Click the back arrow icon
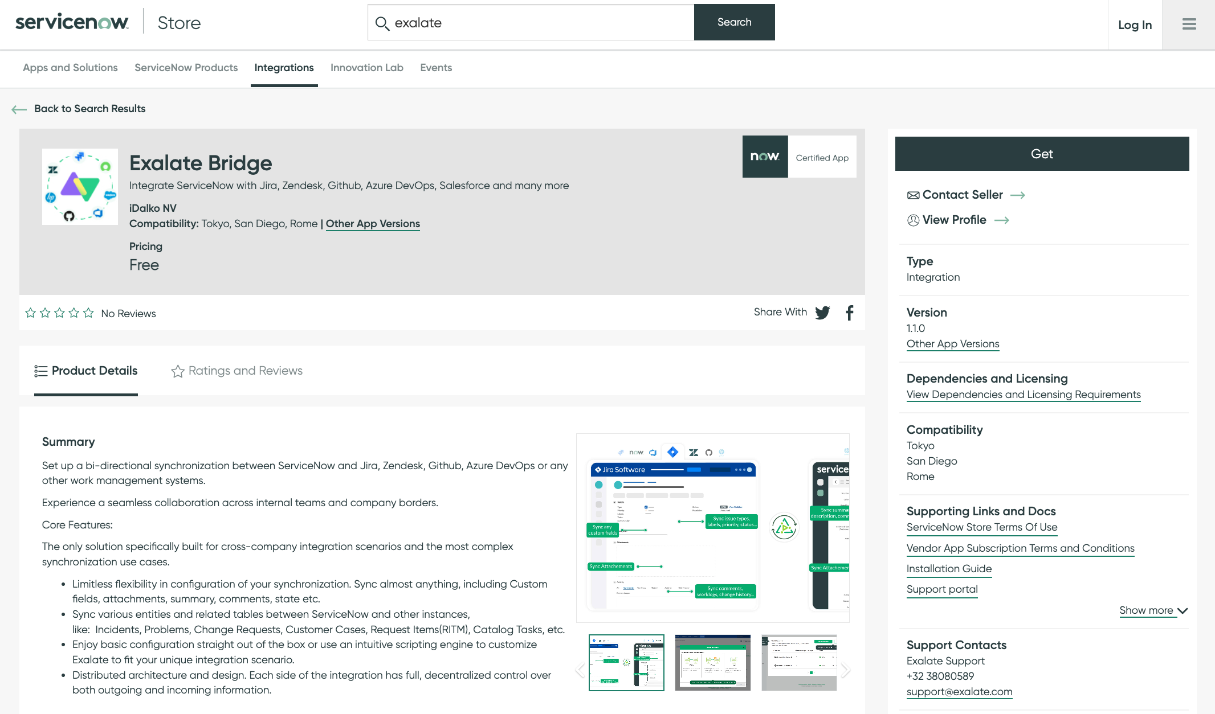Viewport: 1215px width, 714px height. point(19,109)
